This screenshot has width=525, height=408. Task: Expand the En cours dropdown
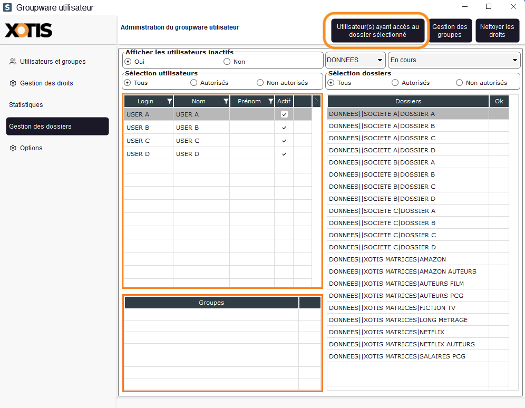click(453, 60)
